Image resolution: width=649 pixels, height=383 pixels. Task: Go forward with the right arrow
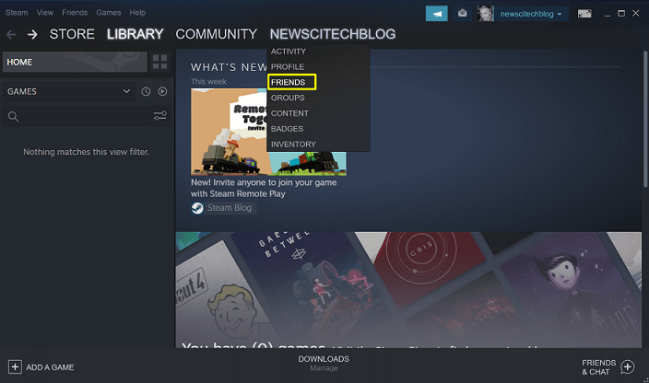click(32, 34)
